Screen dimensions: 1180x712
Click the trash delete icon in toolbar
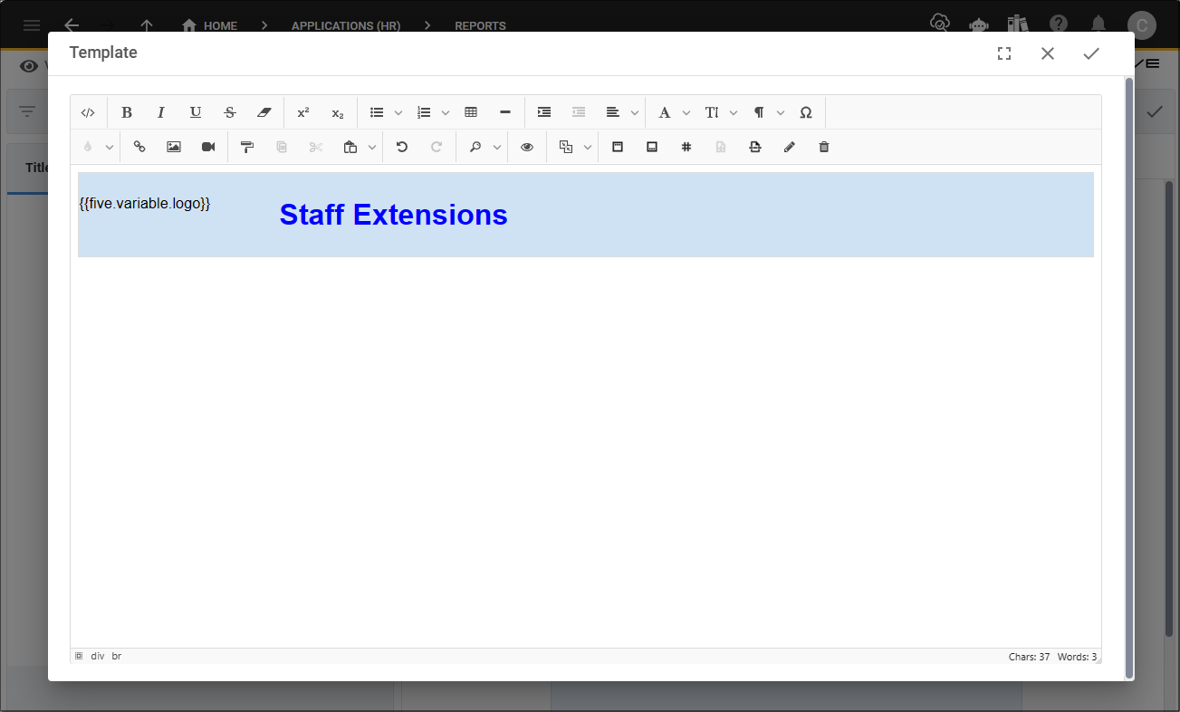tap(824, 147)
